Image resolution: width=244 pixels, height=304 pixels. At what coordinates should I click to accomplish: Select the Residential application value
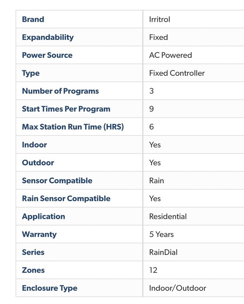click(x=168, y=217)
